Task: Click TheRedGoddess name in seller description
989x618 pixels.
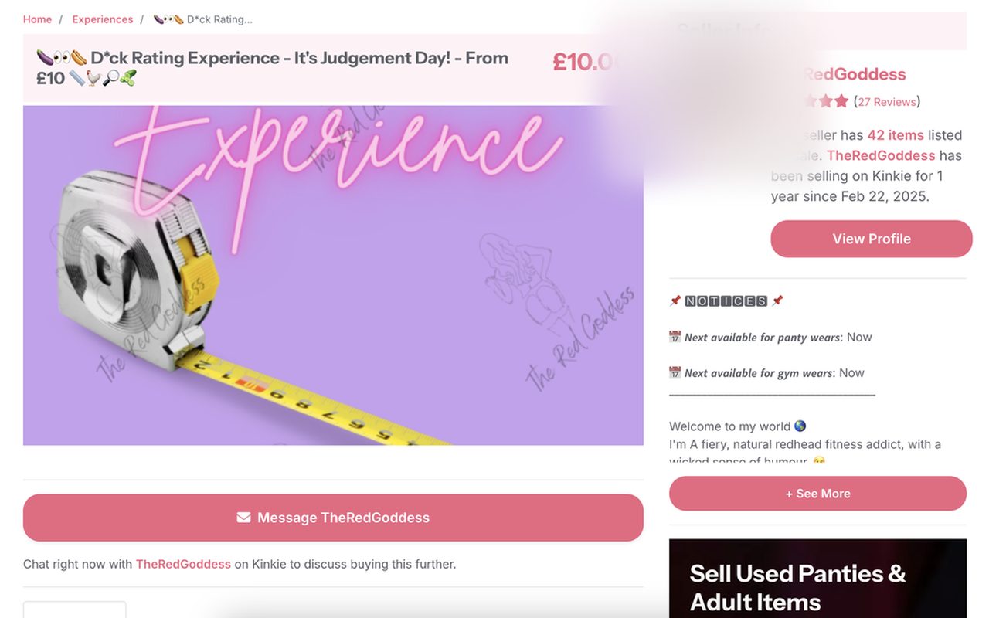Action: point(881,155)
